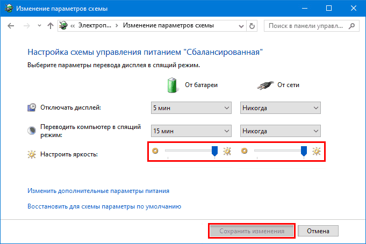Screen dimensions: 366x244
Task: Click the Отключать дисплей label
Action: 70,107
